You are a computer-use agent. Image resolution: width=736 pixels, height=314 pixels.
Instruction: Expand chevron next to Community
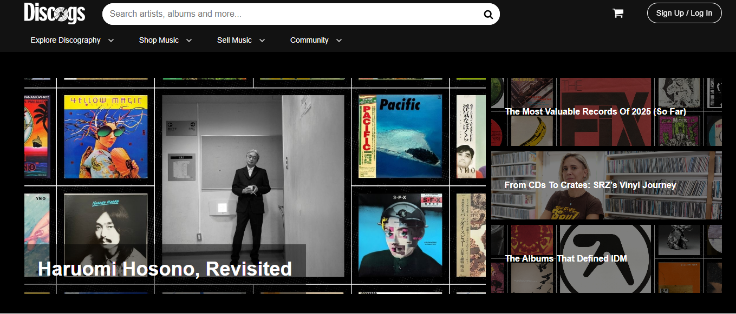click(339, 41)
